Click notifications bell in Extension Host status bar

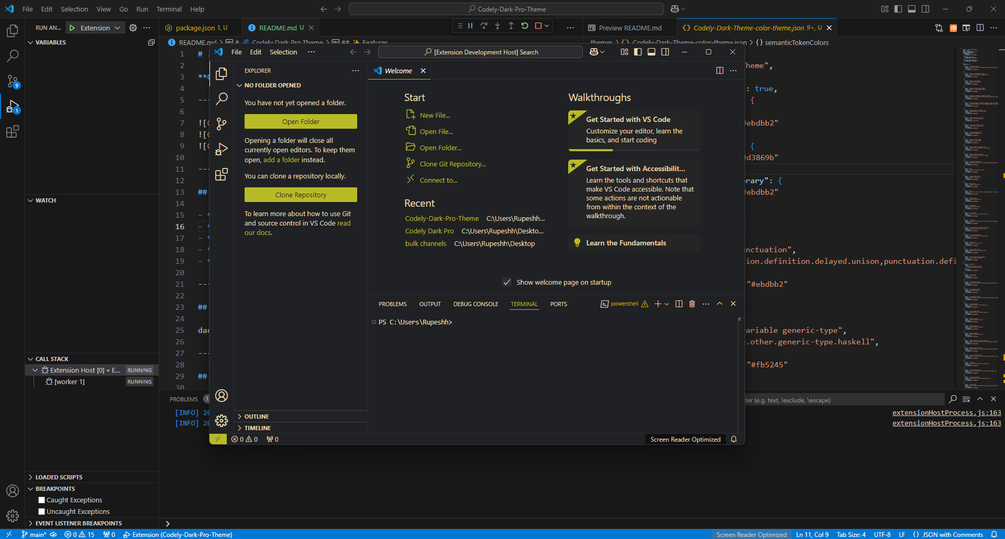click(x=734, y=439)
